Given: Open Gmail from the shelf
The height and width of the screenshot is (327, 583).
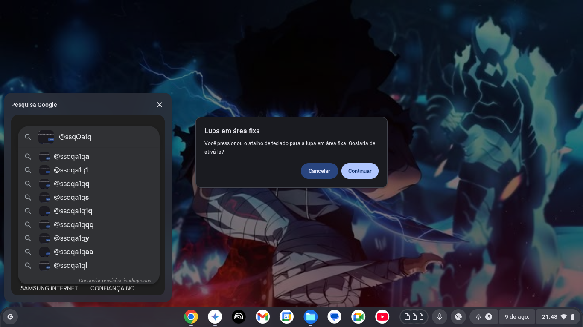Looking at the screenshot, I should (263, 317).
